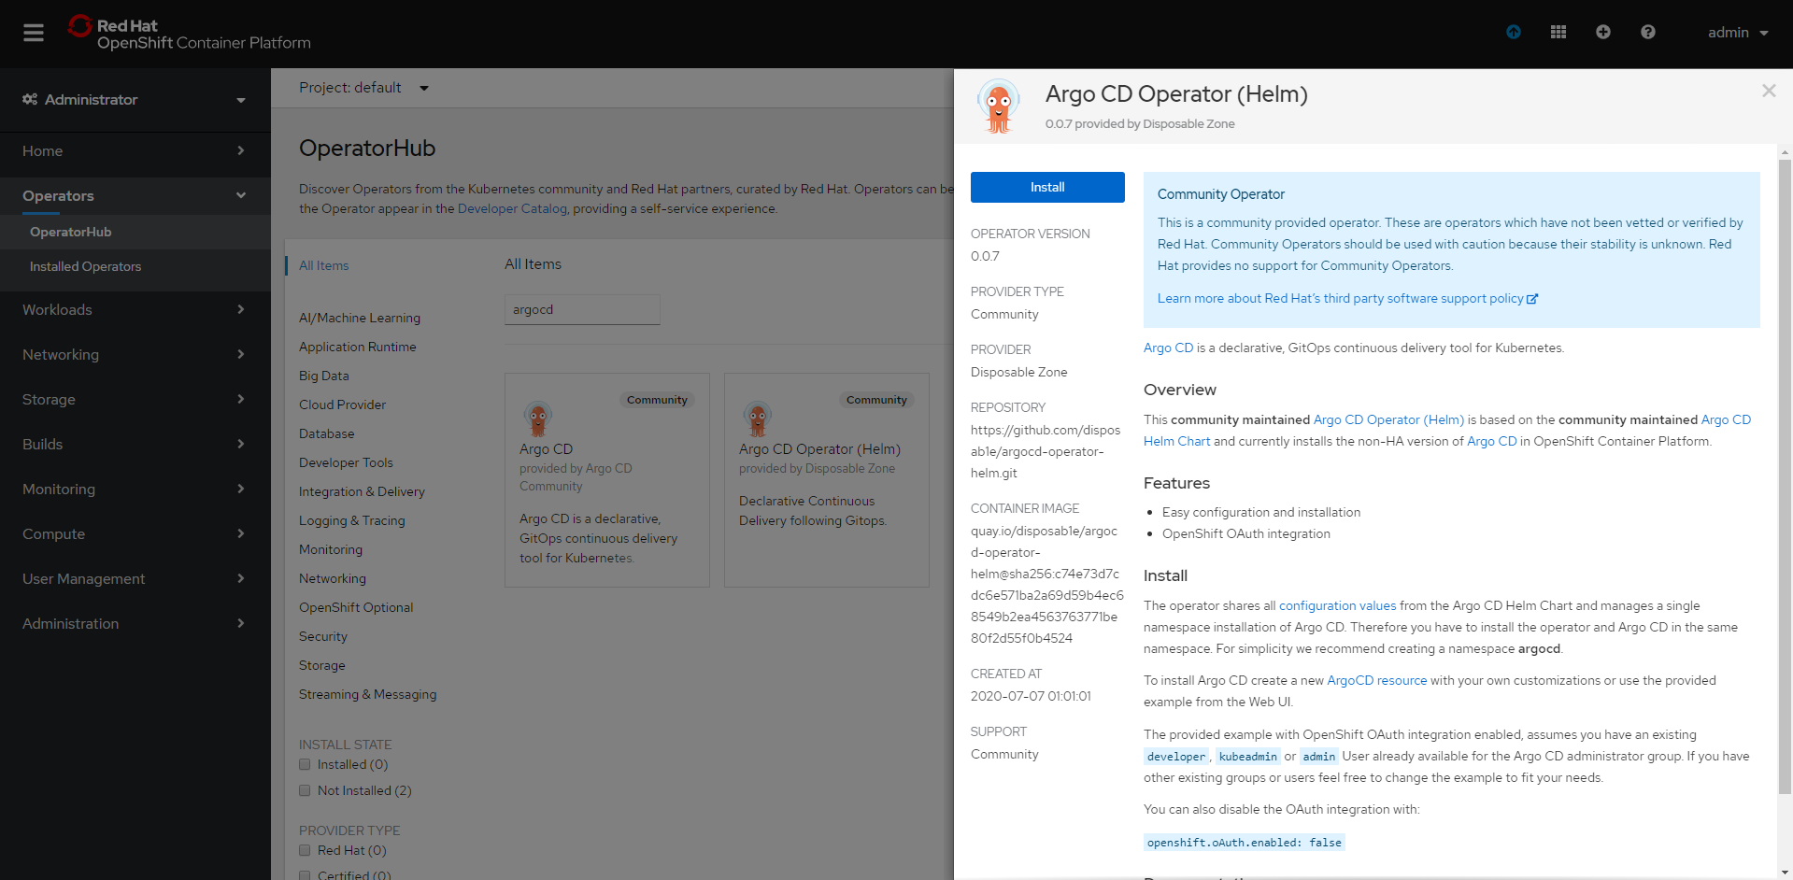Select the Streaming & Messaging category
The height and width of the screenshot is (880, 1793).
click(x=368, y=694)
